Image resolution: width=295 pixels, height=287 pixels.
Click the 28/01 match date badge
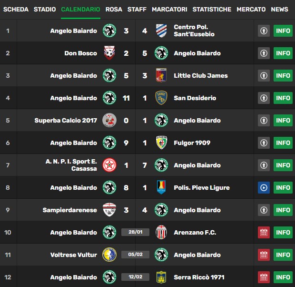[x=135, y=232]
